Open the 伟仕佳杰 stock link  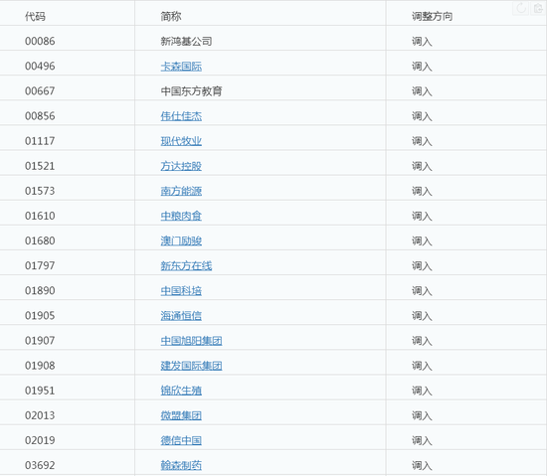click(181, 116)
